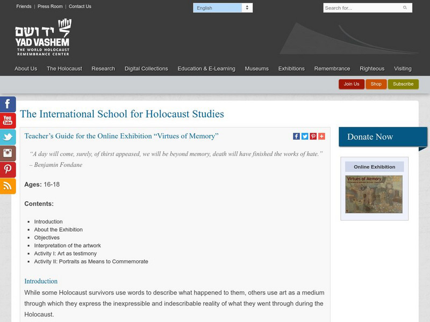Click the Join Us button

[x=352, y=84]
